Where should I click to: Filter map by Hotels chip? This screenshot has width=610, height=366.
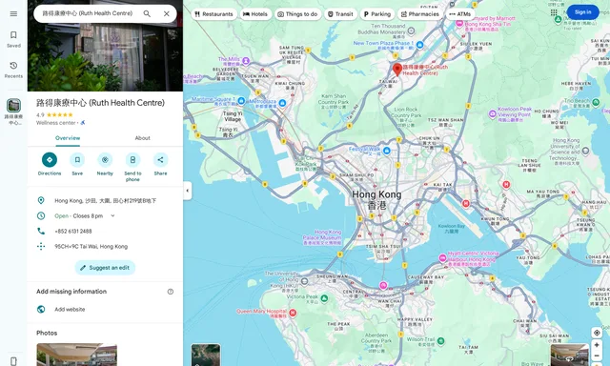(x=255, y=14)
